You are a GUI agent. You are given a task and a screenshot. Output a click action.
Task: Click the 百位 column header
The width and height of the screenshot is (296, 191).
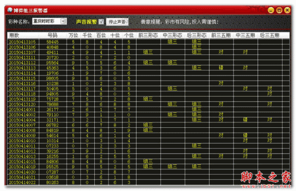[101, 36]
